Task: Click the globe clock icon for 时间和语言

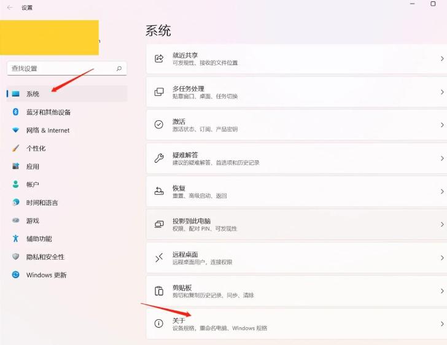Action: click(x=16, y=202)
